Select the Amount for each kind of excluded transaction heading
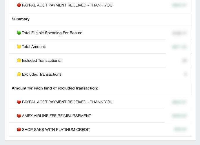This screenshot has width=200, height=145. [x=55, y=88]
